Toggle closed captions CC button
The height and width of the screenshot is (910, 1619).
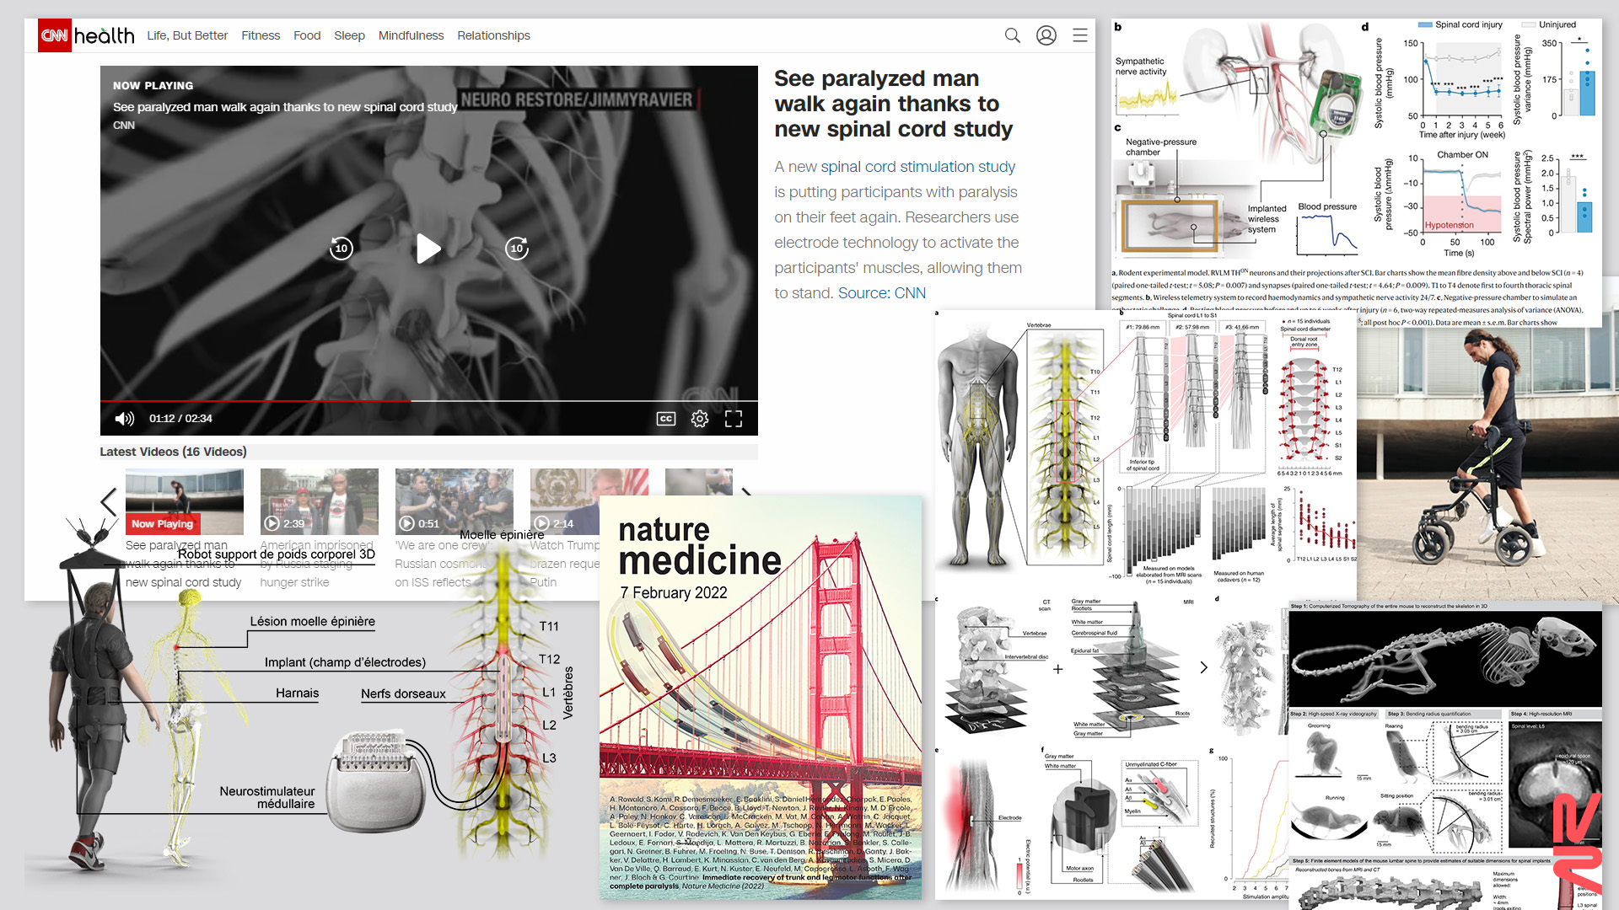click(x=665, y=419)
